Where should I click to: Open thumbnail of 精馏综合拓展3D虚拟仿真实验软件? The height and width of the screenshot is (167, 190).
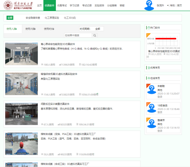(x=21, y=84)
